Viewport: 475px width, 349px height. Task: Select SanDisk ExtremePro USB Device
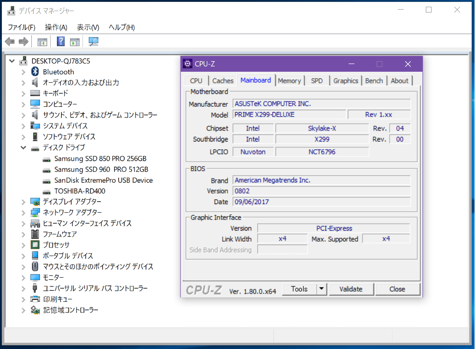[103, 180]
